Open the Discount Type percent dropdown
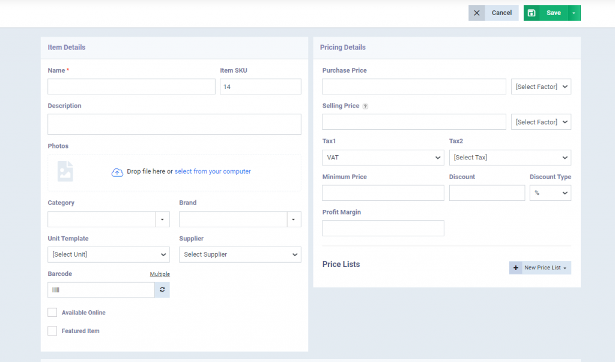 [x=550, y=192]
